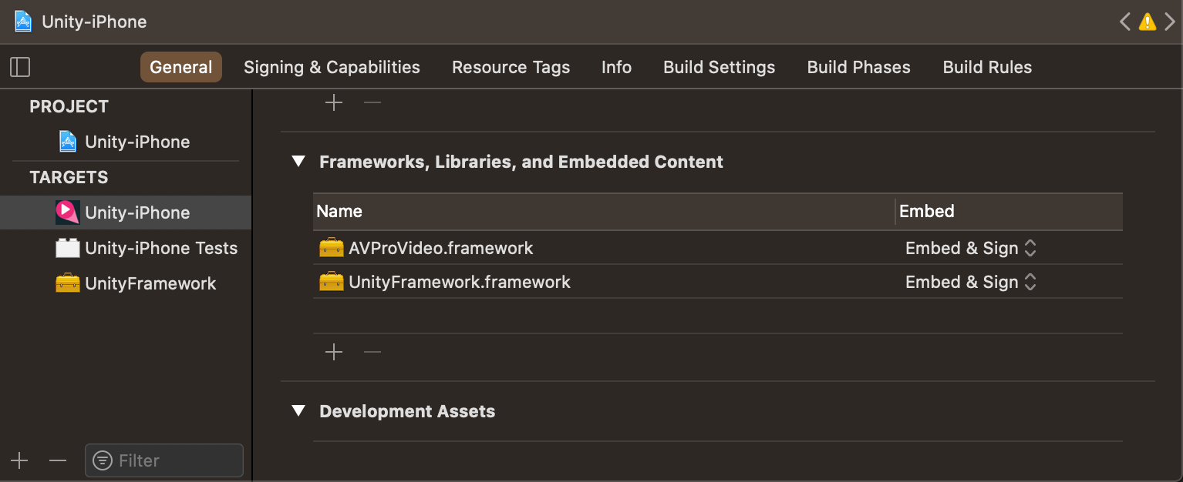This screenshot has height=482, width=1183.
Task: Open the Build Phases tab
Action: pyautogui.click(x=858, y=67)
